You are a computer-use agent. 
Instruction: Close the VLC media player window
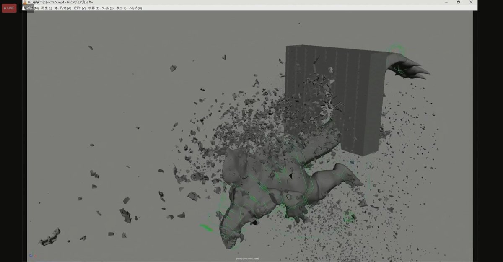(471, 2)
